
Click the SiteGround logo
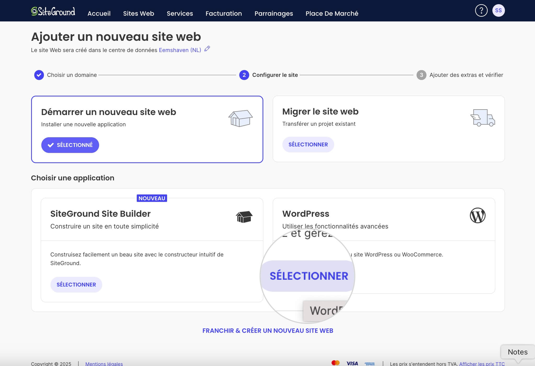click(x=53, y=11)
